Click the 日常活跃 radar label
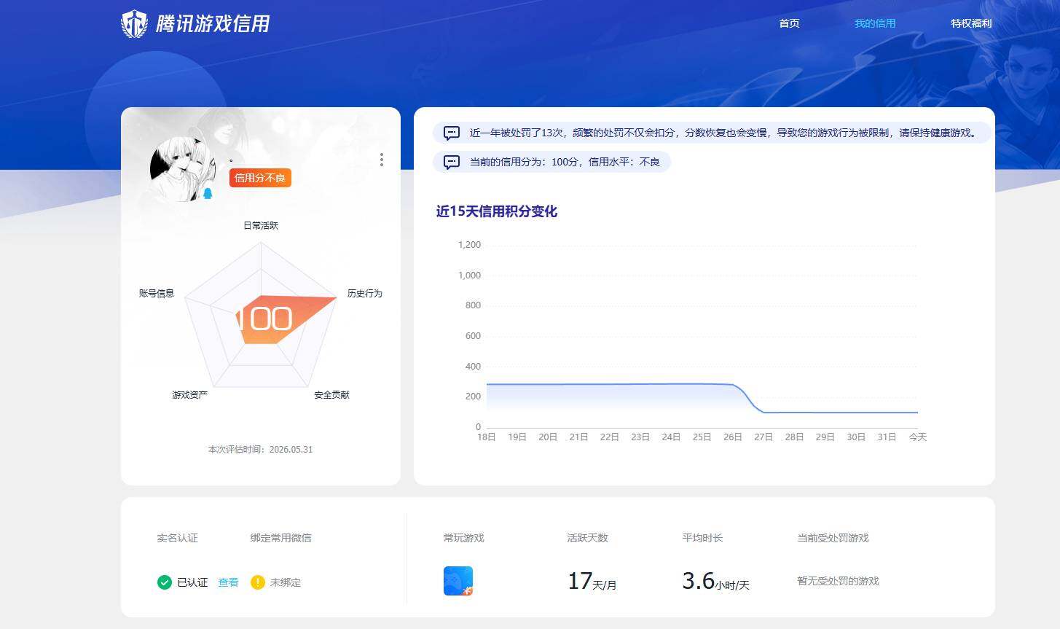 click(261, 225)
